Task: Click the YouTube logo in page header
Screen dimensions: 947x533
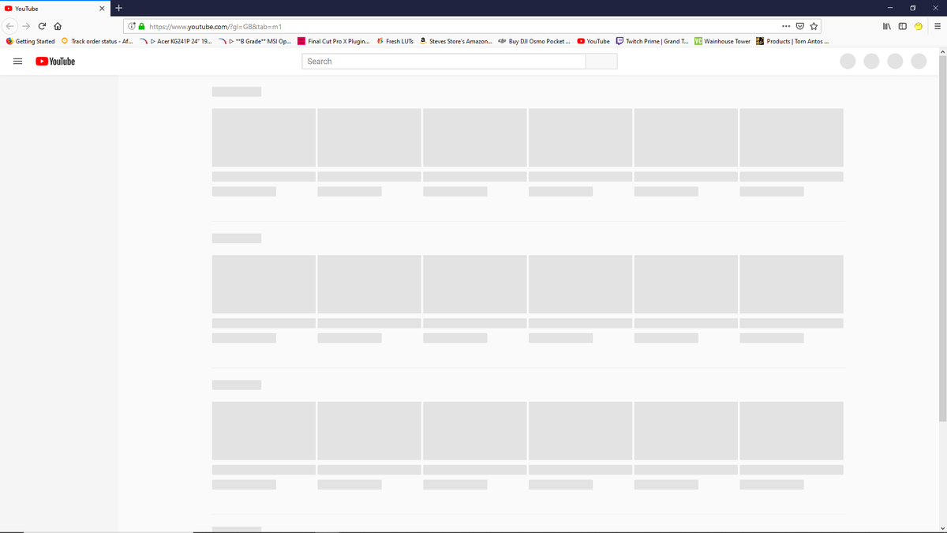Action: click(x=55, y=62)
